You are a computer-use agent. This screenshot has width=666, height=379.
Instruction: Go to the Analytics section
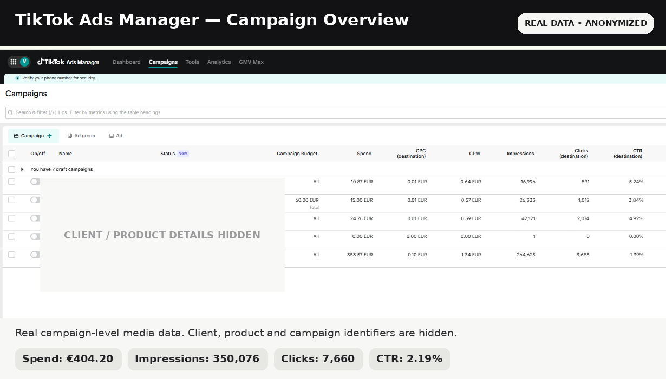point(219,62)
